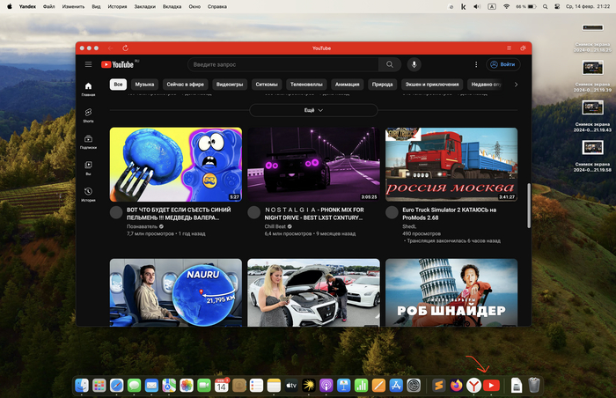
Task: Click the top-right title bar icon
Action: click(524, 48)
